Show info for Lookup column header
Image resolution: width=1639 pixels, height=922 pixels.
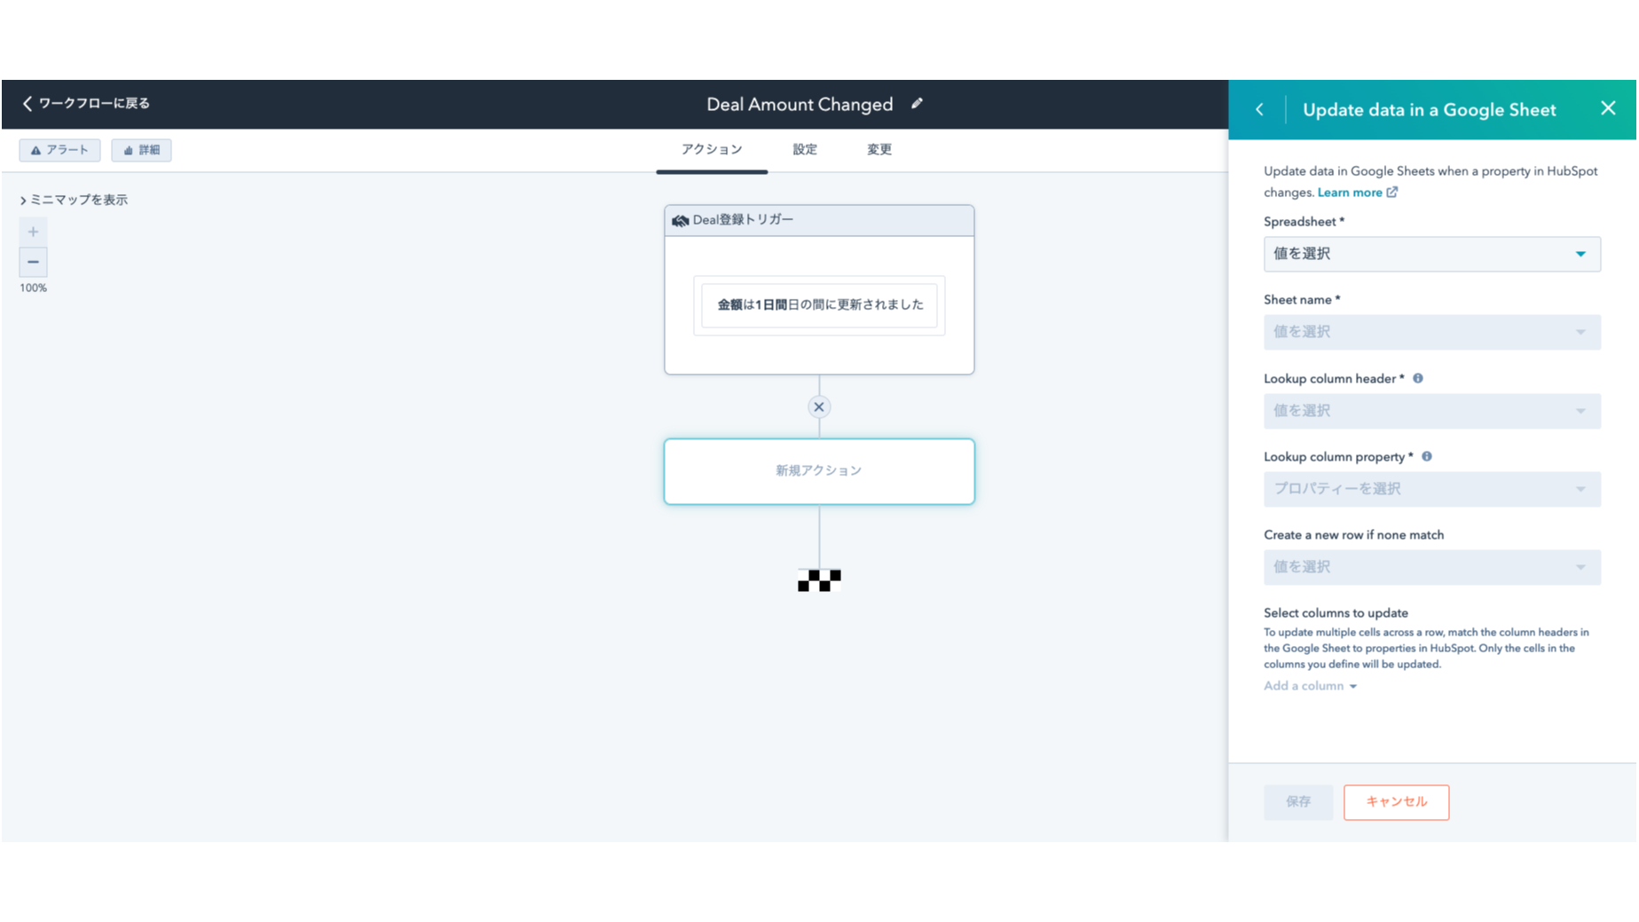1418,378
